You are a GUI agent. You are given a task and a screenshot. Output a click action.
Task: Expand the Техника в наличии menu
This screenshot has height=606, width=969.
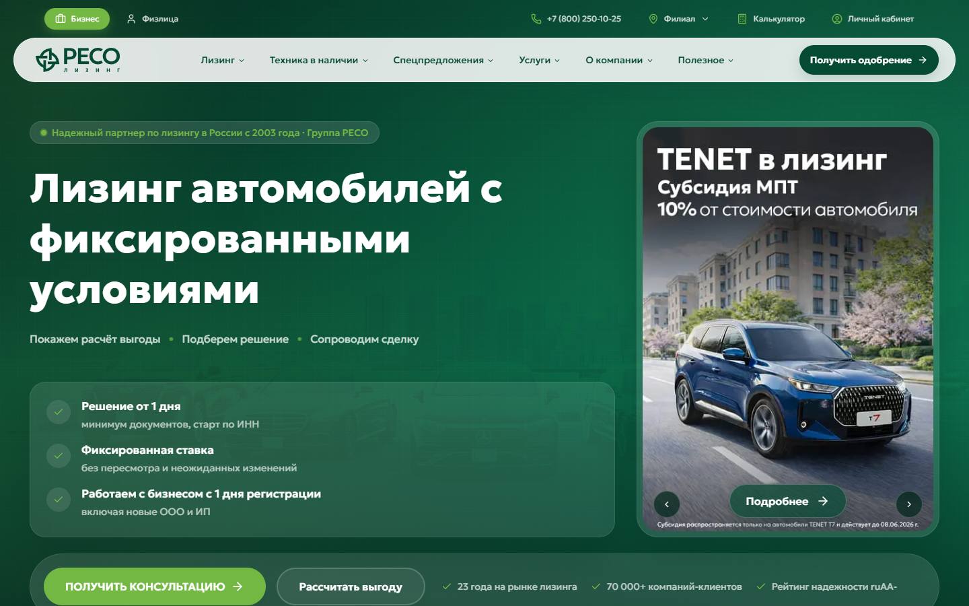tap(319, 60)
